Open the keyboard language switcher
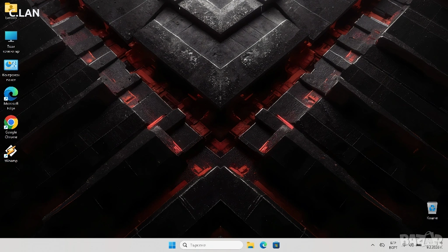The image size is (448, 252). [393, 245]
